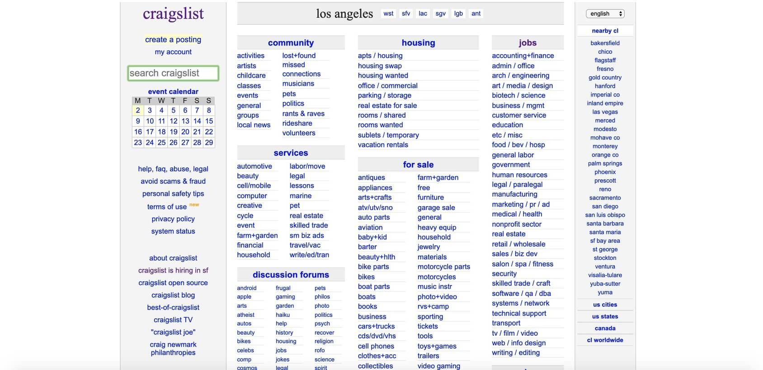Screen dimensions: 763x370
Task: Switch to the wst area tab
Action: [x=388, y=14]
